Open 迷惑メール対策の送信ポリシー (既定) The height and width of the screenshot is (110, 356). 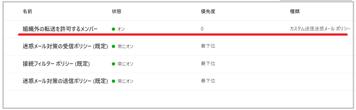65,81
